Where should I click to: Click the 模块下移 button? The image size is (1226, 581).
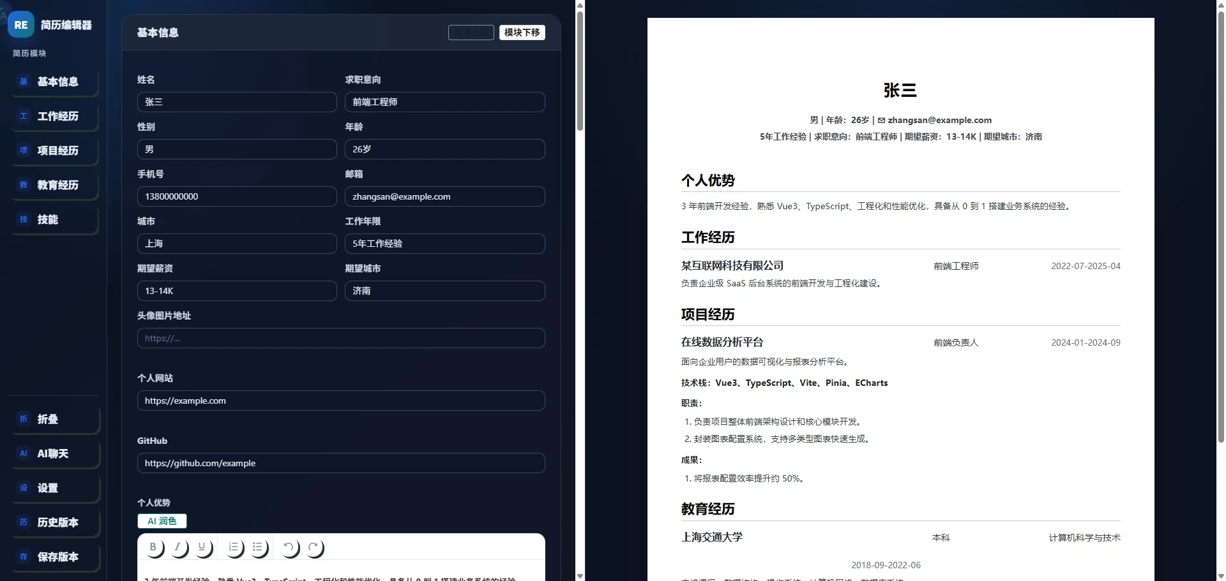click(x=522, y=33)
